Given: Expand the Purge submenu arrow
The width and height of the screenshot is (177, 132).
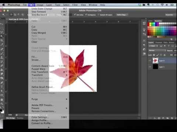Looking at the screenshot, I should pos(66,99).
